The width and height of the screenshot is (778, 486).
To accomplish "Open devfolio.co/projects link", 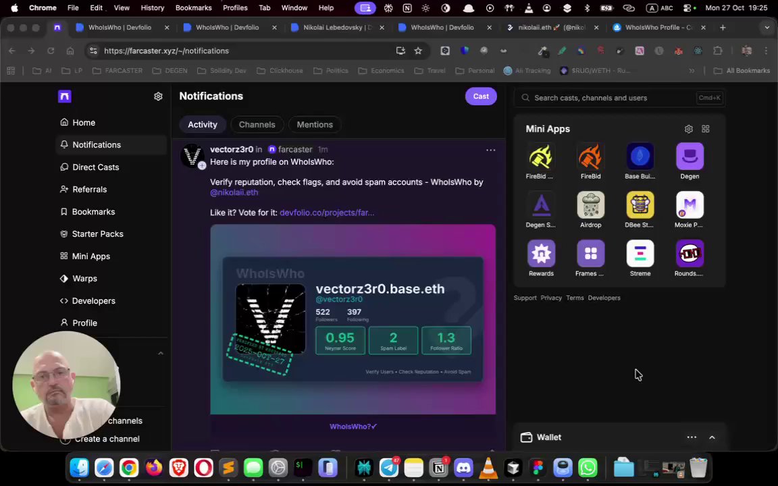I will pos(327,213).
